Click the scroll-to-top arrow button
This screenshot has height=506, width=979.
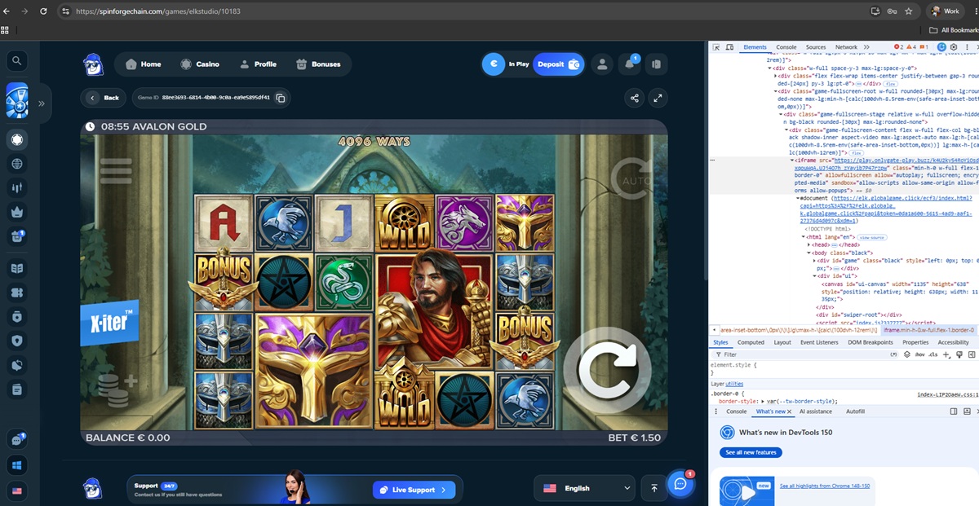click(653, 488)
